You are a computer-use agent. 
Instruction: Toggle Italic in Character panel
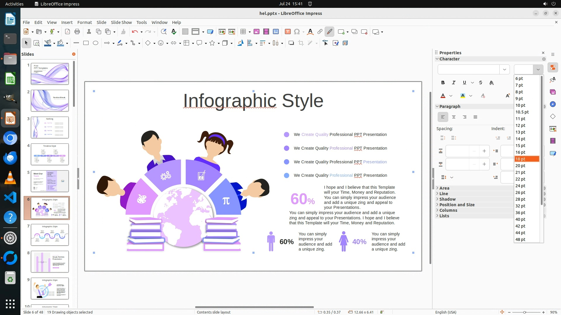point(454,83)
